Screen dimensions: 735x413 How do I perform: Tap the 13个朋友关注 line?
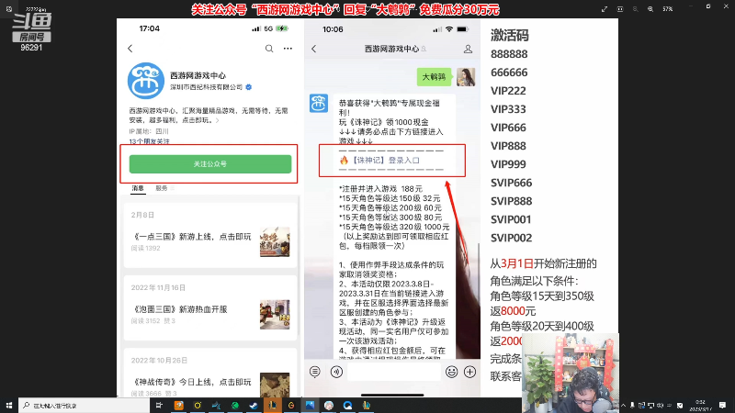coord(150,141)
